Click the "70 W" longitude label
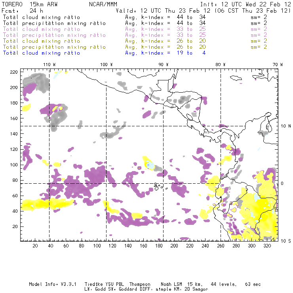The height and width of the screenshot is (293, 293). click(x=278, y=65)
